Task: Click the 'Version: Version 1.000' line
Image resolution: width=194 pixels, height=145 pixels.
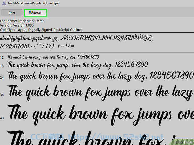Action: 17,25
